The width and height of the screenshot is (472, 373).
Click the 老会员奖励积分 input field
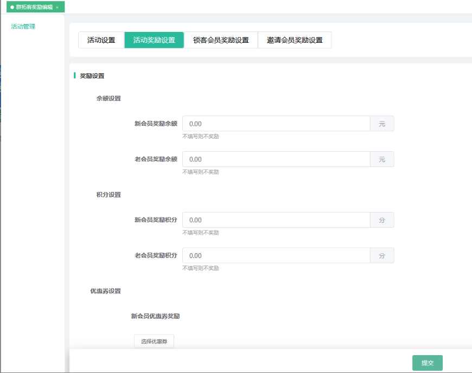tap(276, 256)
